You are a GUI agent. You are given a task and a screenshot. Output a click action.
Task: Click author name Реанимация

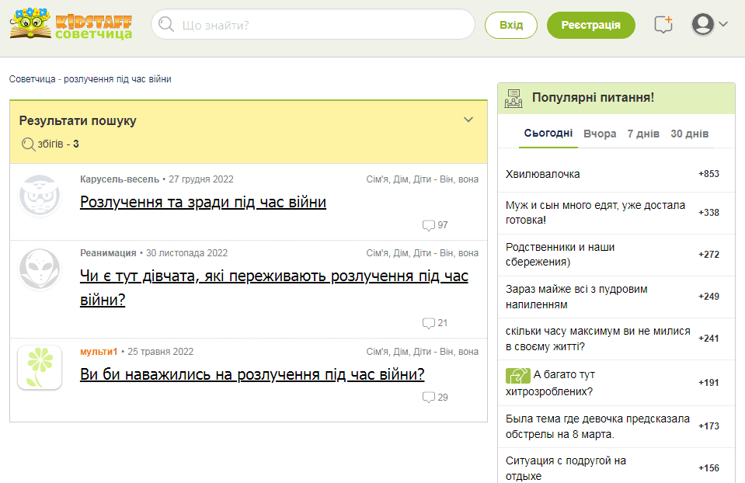tap(108, 253)
